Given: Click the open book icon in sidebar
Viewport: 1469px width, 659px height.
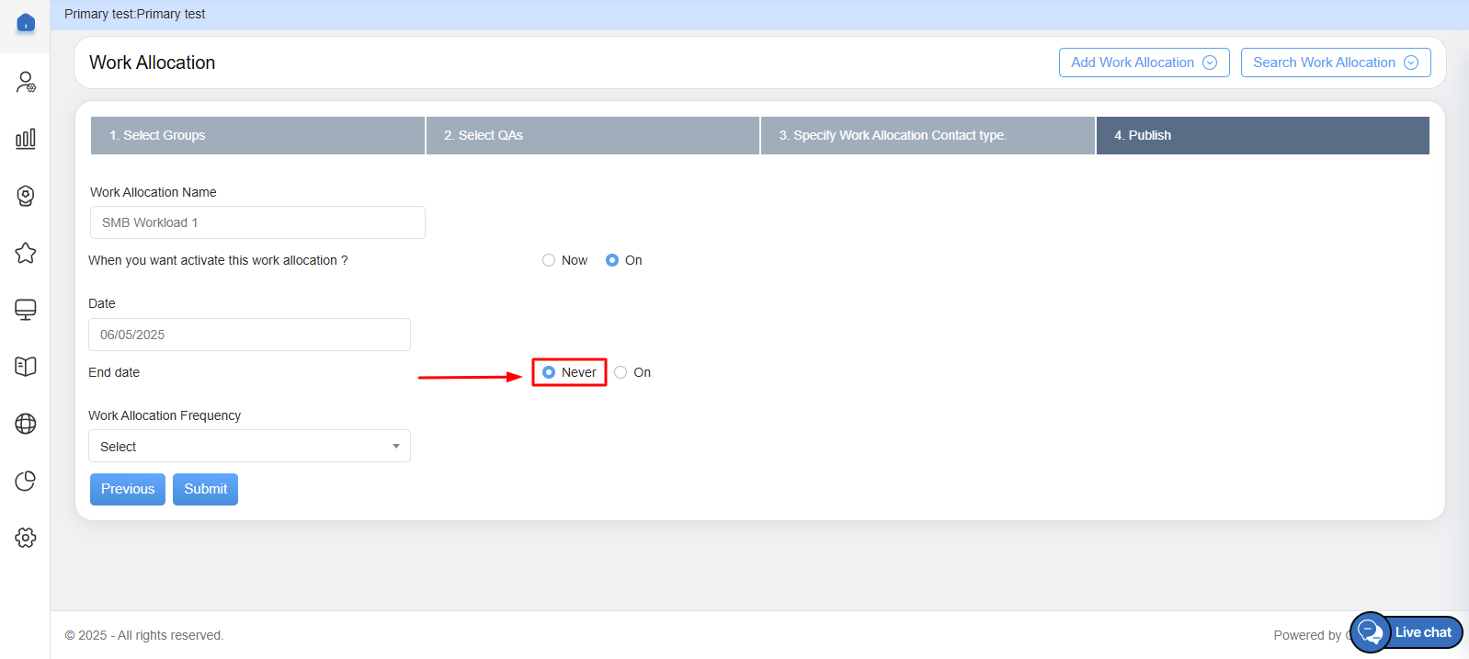Looking at the screenshot, I should 26,367.
